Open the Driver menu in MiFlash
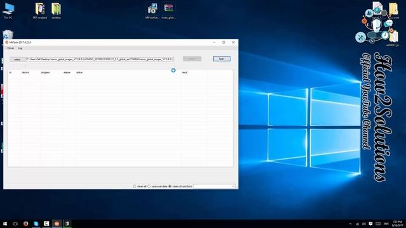Viewport: 406px width, 228px height. pyautogui.click(x=11, y=48)
